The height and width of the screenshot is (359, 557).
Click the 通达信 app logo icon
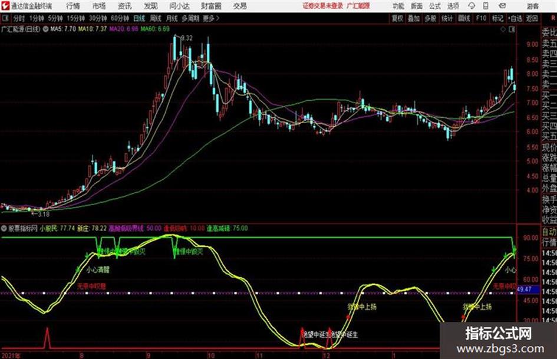(x=5, y=6)
